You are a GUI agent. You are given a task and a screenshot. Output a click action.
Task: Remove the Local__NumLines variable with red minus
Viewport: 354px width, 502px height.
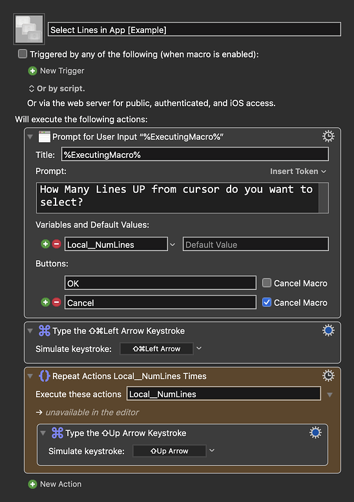[x=57, y=244]
